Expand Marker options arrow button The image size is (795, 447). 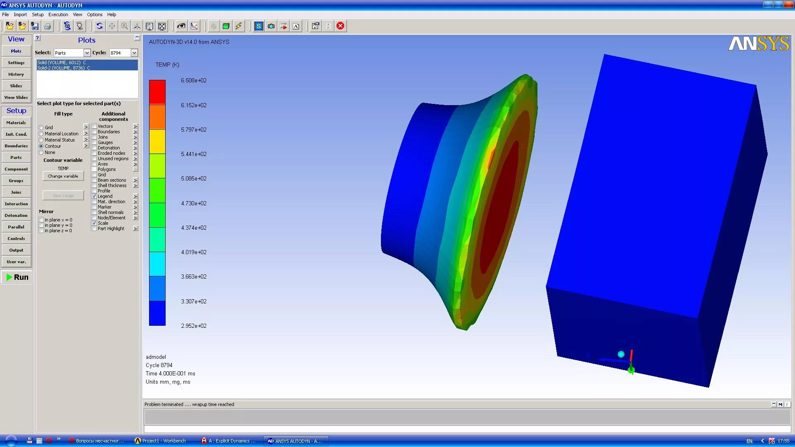[x=135, y=207]
